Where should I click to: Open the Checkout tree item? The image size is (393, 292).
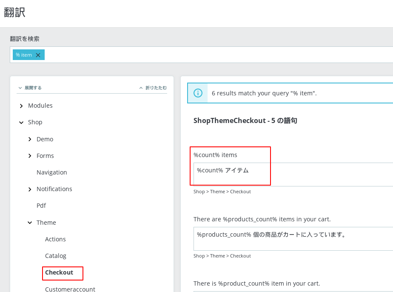[x=59, y=272]
